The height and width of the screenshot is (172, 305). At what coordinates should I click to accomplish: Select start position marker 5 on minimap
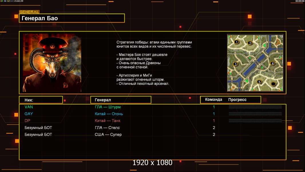coord(259,82)
